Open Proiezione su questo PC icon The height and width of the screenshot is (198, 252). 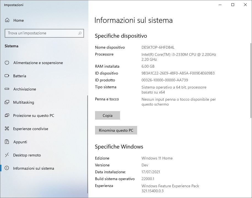(7, 115)
